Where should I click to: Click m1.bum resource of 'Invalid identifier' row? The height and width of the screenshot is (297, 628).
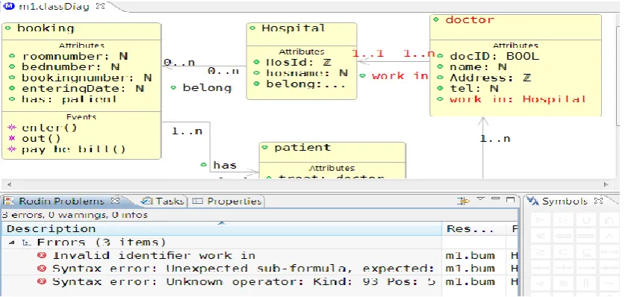[x=470, y=255]
